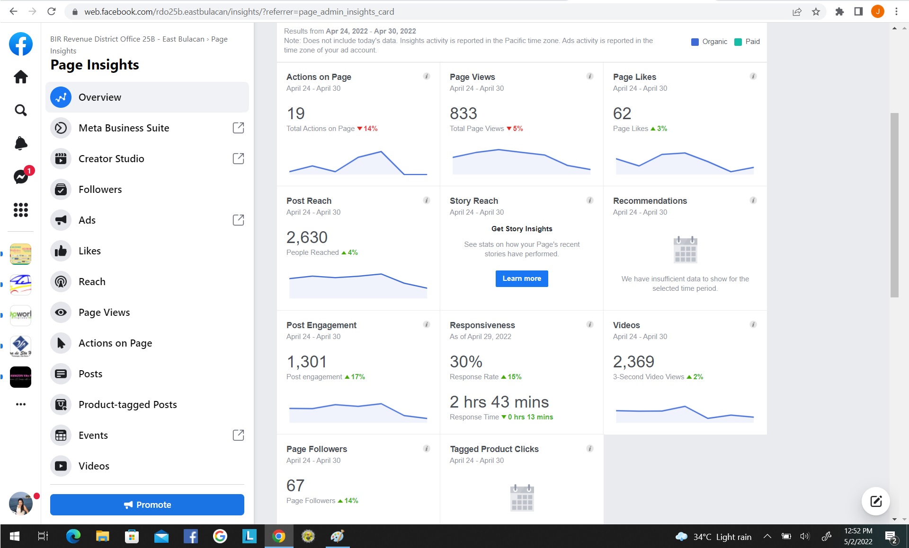Show hidden system tray icons chevron

coord(767,536)
